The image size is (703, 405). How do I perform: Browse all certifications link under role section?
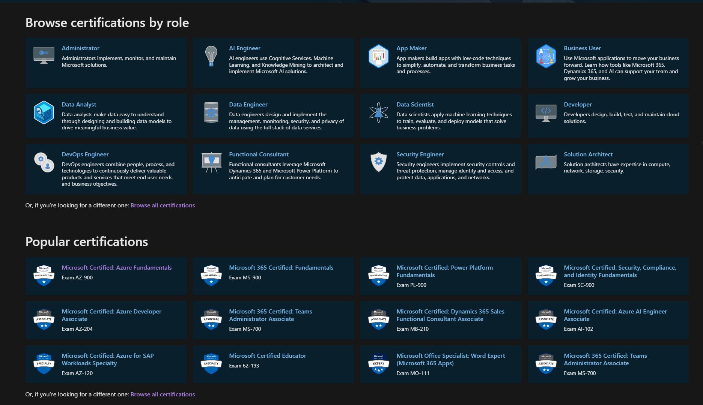pos(163,205)
